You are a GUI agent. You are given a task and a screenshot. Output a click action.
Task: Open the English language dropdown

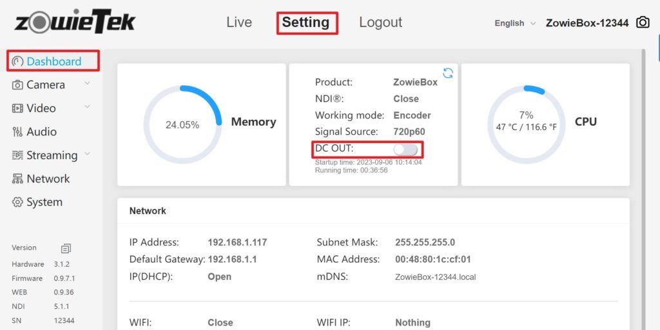tap(514, 23)
